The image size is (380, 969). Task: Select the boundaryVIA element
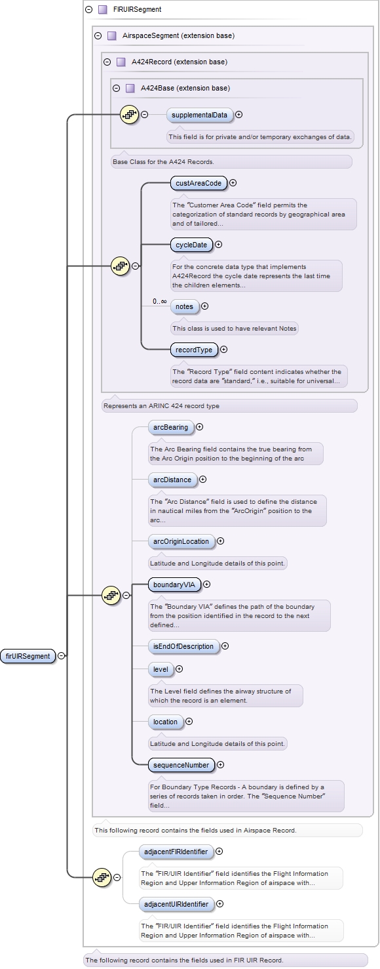tap(174, 585)
